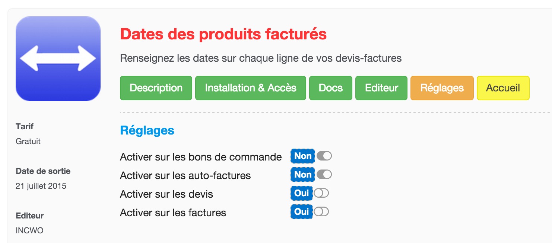Toggle the bons de commande switch
Viewport: 552px width, 243px height.
tap(324, 156)
